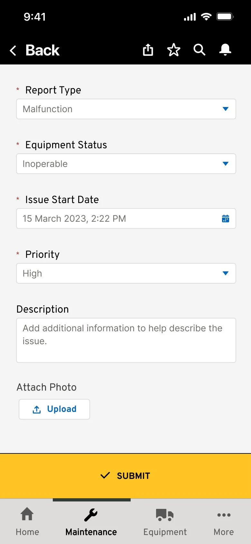The height and width of the screenshot is (544, 251).
Task: Tap the wrench Maintenance icon
Action: coord(91,515)
